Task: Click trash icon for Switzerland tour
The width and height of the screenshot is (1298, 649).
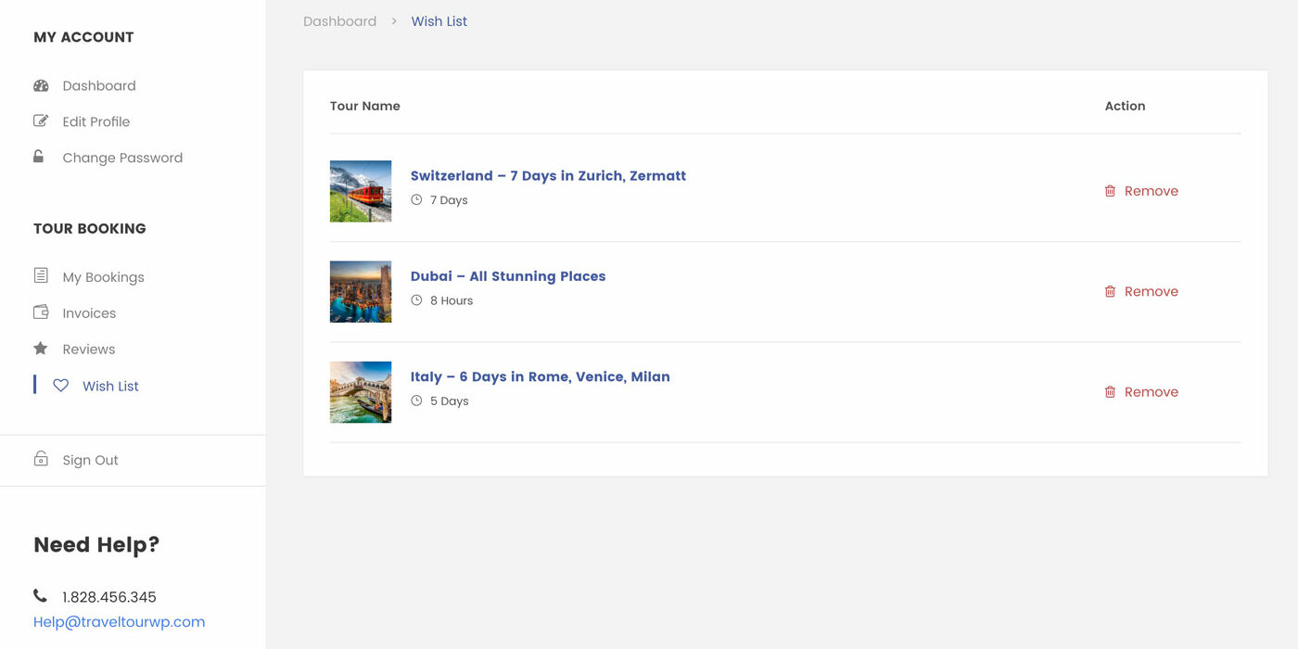Action: click(x=1110, y=191)
